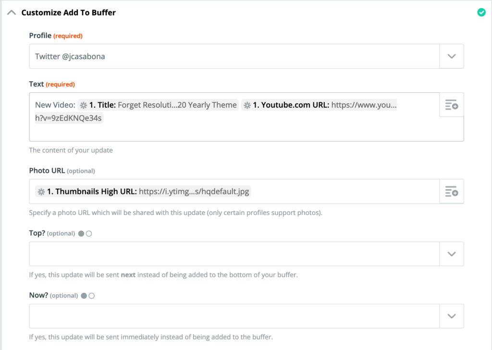Click the Thumbnails High URL pill

[143, 192]
